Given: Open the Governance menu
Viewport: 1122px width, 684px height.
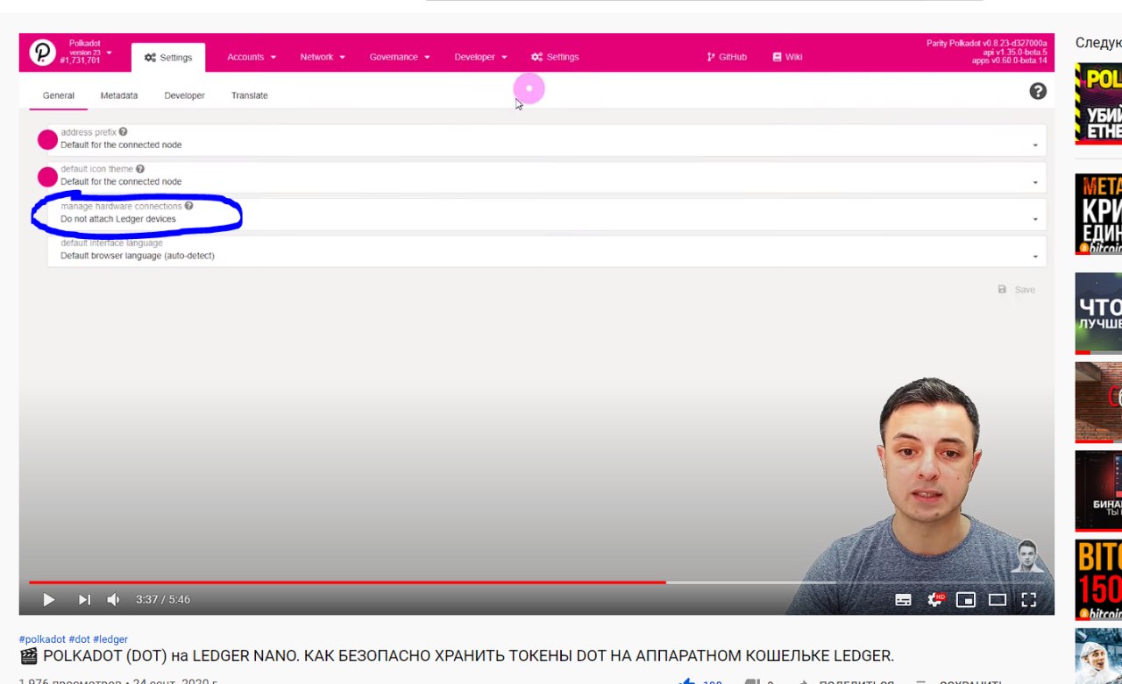Looking at the screenshot, I should point(400,57).
